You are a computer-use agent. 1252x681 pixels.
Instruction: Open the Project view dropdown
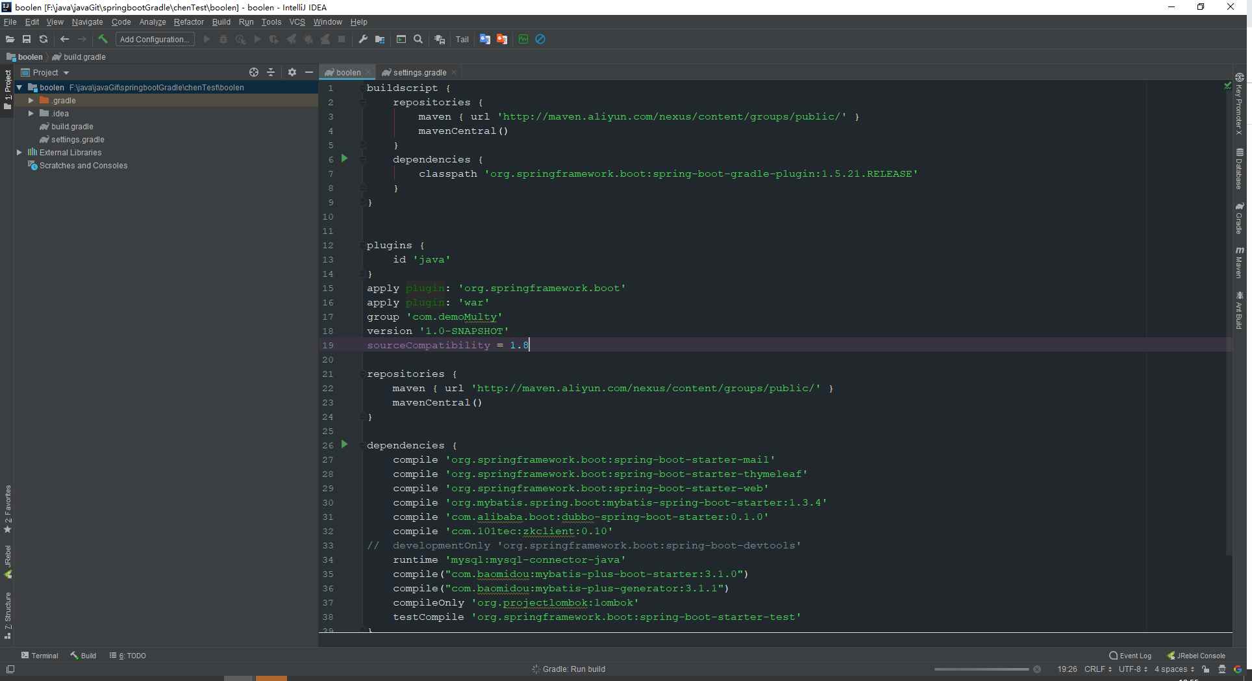(45, 72)
